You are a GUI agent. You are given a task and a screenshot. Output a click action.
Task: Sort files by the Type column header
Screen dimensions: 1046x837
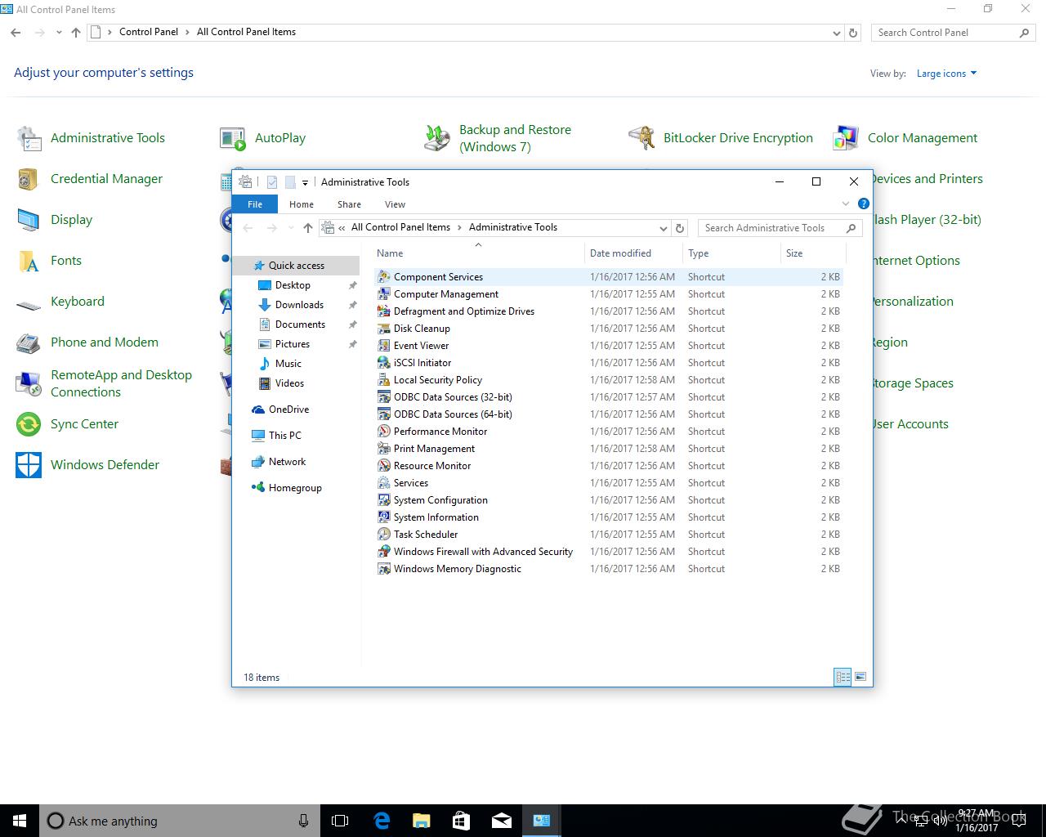(731, 253)
